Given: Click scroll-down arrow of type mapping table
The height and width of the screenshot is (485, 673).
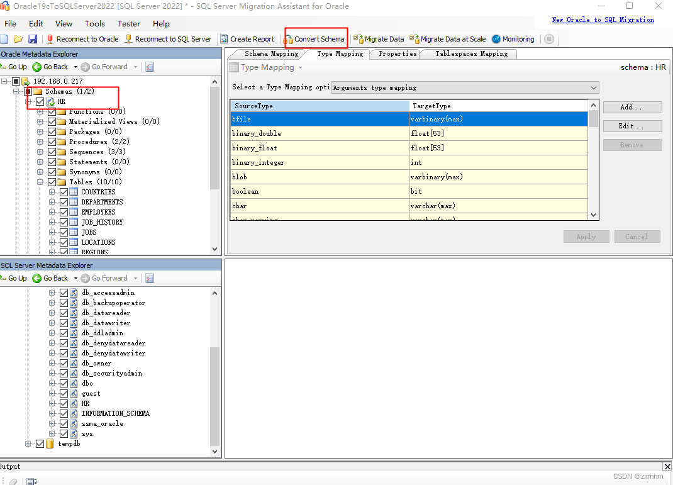Looking at the screenshot, I should [x=593, y=216].
